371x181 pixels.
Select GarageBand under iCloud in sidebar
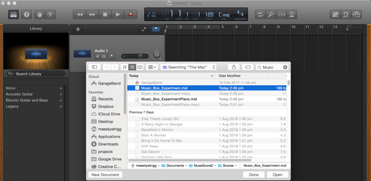pos(106,83)
